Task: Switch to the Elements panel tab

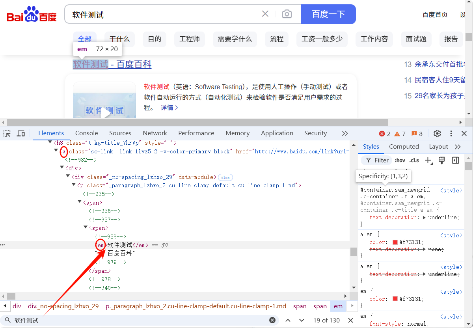Action: coord(51,133)
